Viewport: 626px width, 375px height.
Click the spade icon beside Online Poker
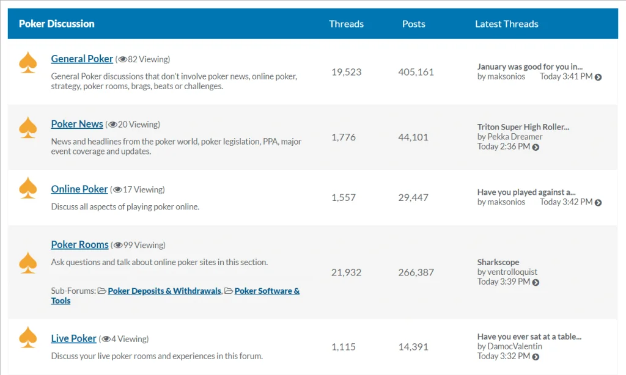pos(28,188)
